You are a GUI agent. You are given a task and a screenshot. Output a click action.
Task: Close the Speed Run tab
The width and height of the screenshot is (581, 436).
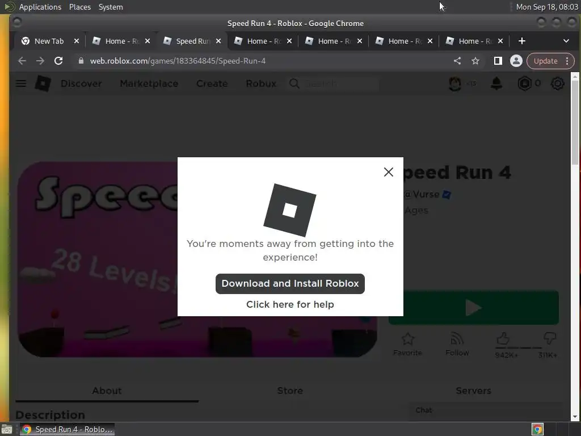click(x=218, y=41)
